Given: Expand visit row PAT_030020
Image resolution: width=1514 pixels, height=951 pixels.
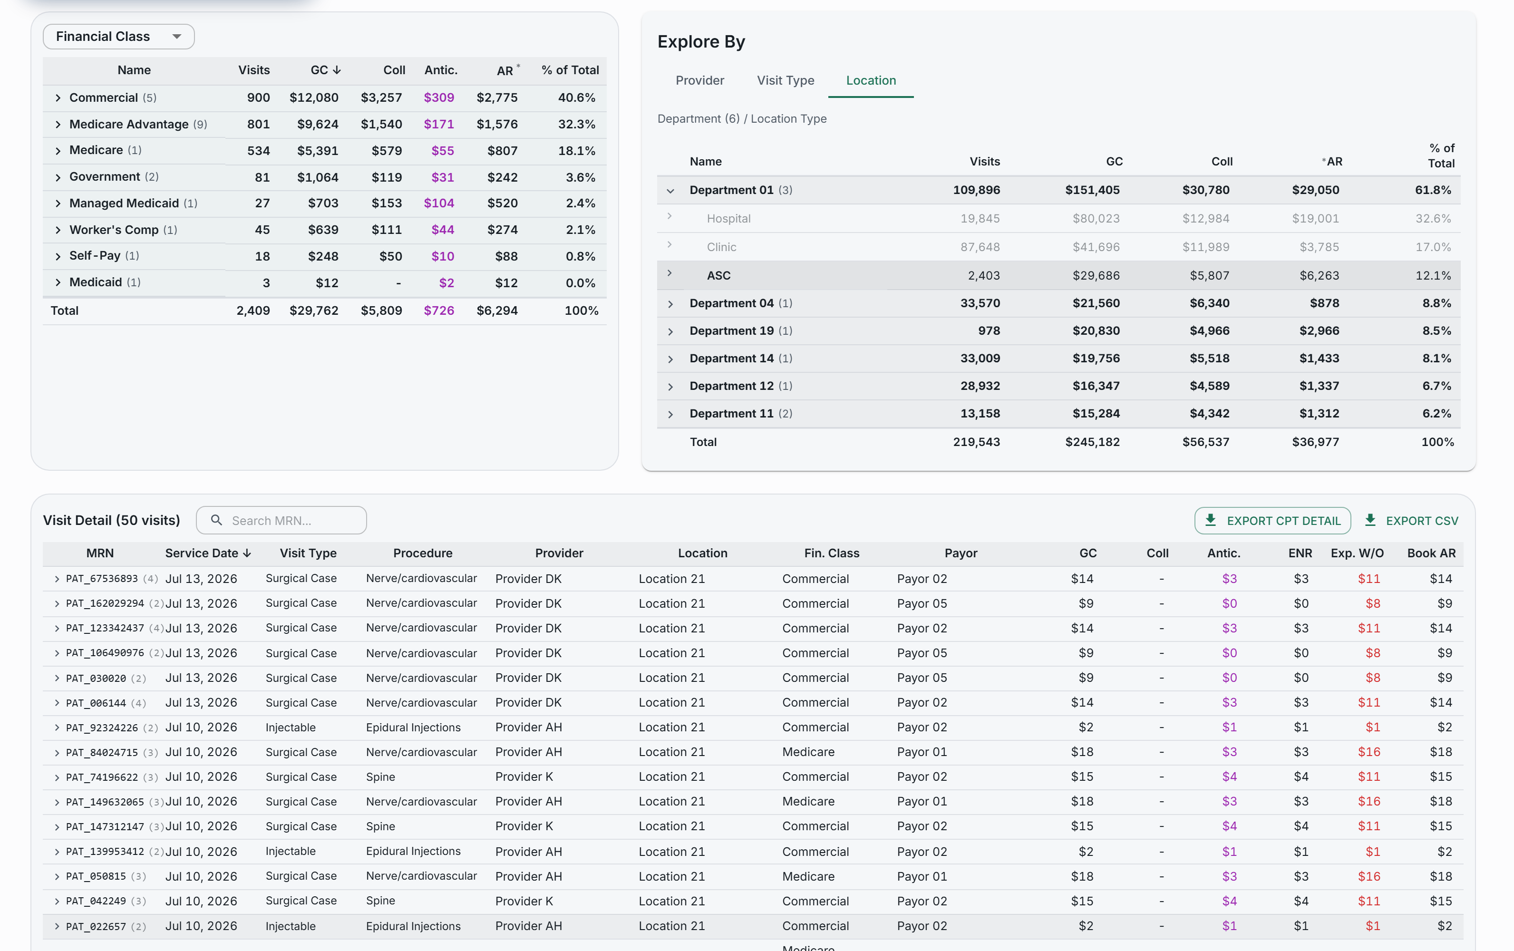Looking at the screenshot, I should coord(57,678).
